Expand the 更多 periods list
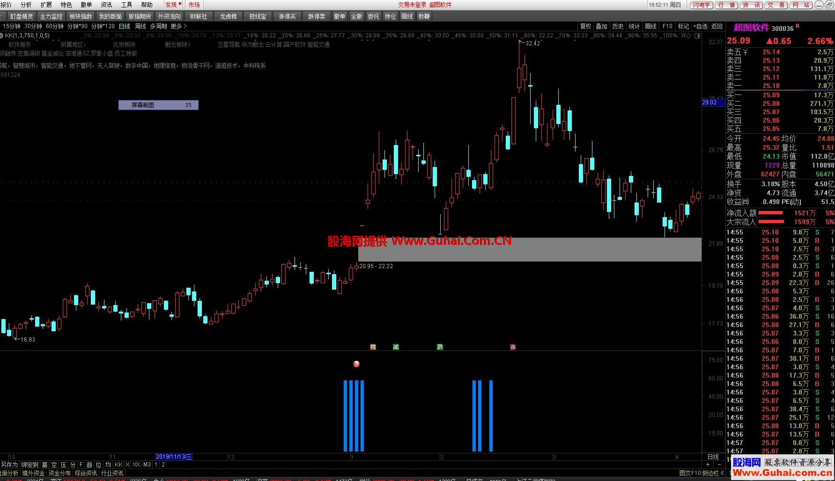 (x=179, y=26)
